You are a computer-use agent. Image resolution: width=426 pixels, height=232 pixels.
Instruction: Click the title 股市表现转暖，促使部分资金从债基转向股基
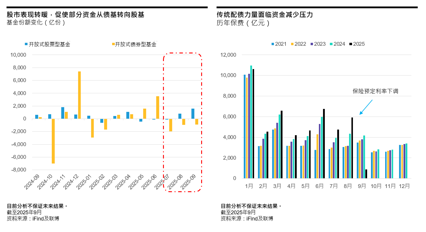tap(75, 14)
